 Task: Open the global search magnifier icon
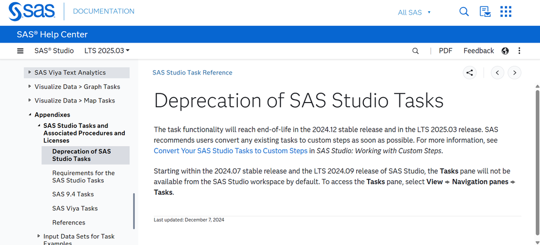[x=464, y=12]
